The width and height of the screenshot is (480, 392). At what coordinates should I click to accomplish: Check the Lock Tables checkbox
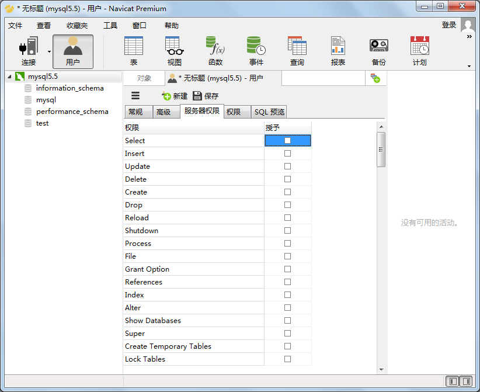point(287,359)
